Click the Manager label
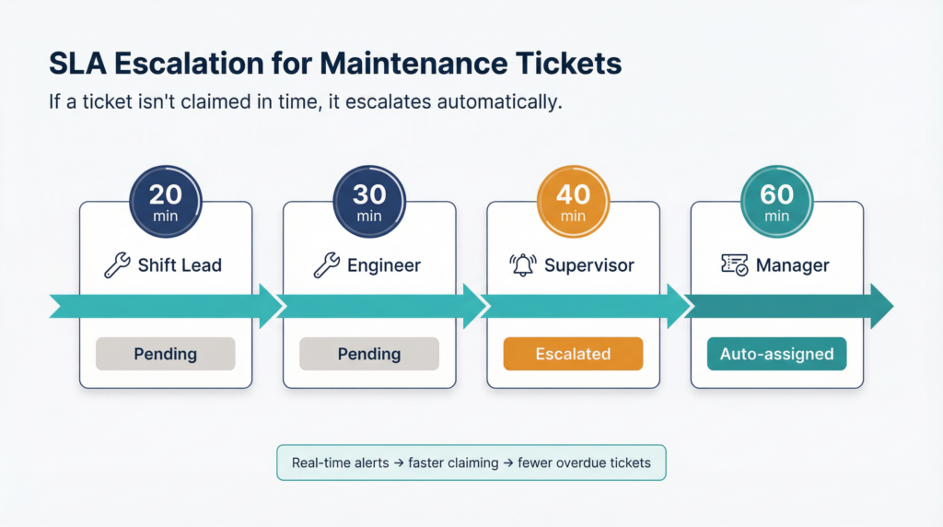The image size is (943, 527). point(793,265)
